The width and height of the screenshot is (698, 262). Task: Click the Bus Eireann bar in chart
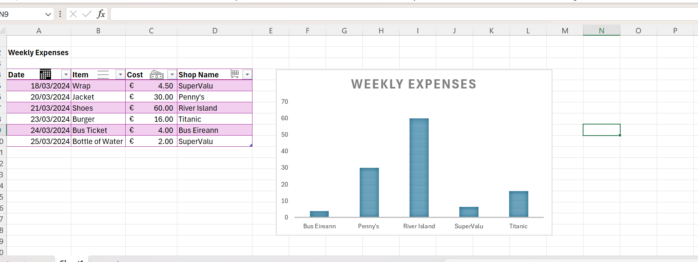point(320,214)
